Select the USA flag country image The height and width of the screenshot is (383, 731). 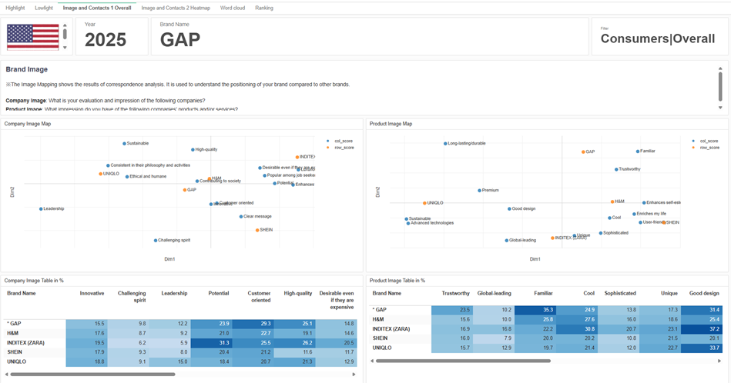point(33,37)
